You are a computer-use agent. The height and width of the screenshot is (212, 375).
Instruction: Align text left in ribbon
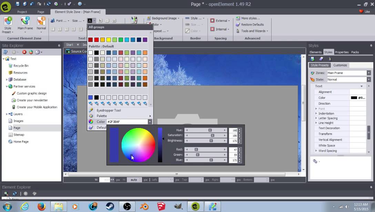point(53,29)
